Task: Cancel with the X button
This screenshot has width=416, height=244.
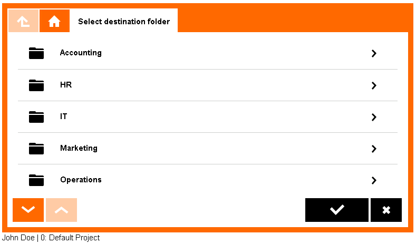Action: [x=386, y=210]
